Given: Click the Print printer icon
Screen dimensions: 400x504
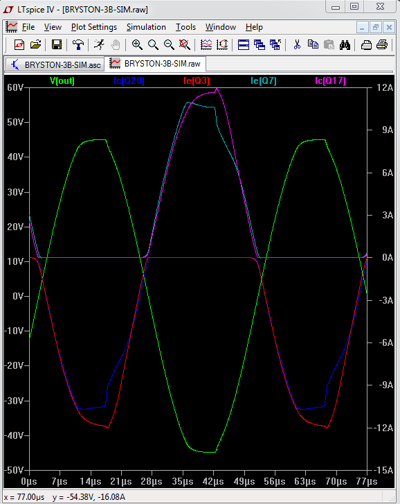Looking at the screenshot, I should pyautogui.click(x=382, y=44).
